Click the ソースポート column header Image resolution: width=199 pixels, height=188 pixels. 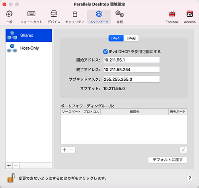[72, 112]
